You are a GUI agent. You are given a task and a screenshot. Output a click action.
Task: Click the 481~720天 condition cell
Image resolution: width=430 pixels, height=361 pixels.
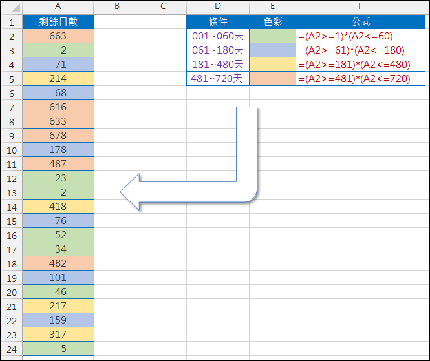(x=218, y=79)
